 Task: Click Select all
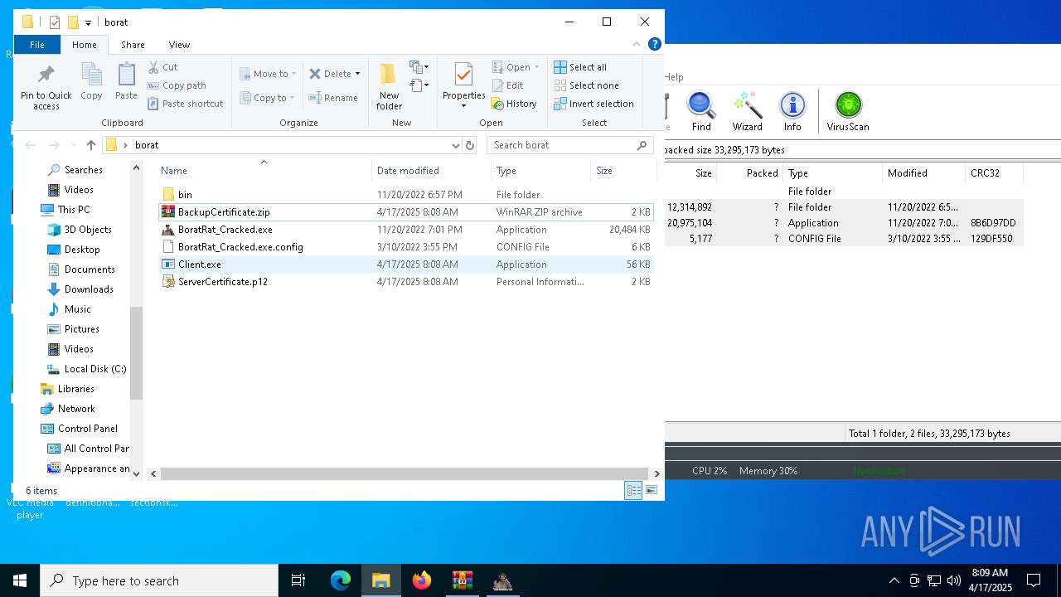580,67
